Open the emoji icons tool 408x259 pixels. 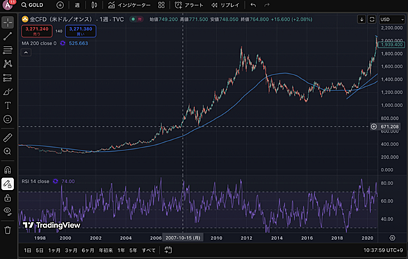(x=8, y=119)
